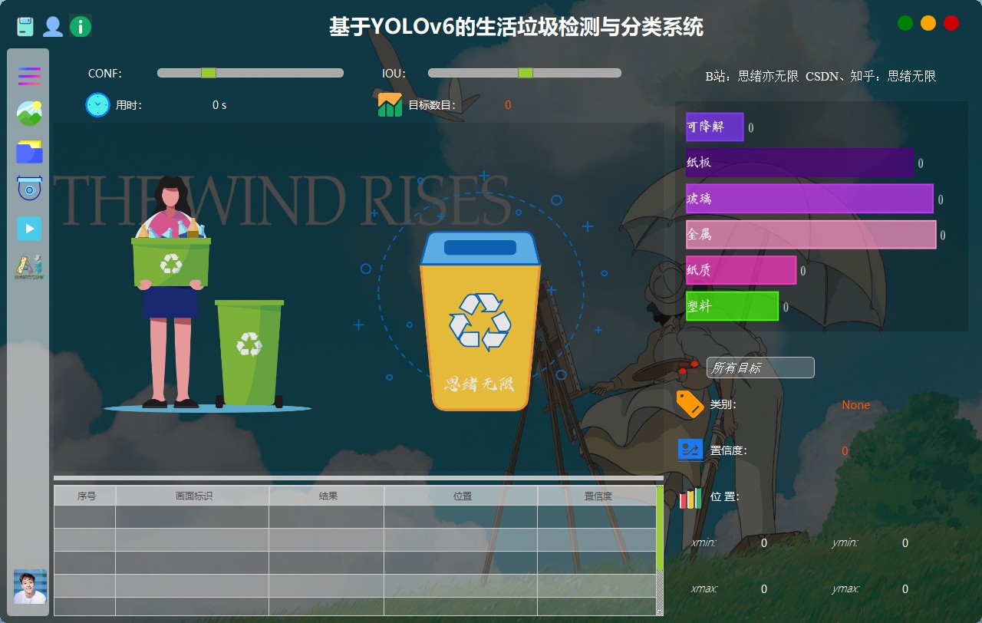This screenshot has width=982, height=623.
Task: Click the 序号 table column header
Action: (x=85, y=496)
